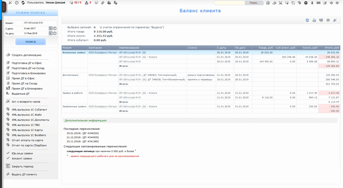Click the barcode icon in top toolbar

click(318, 3)
